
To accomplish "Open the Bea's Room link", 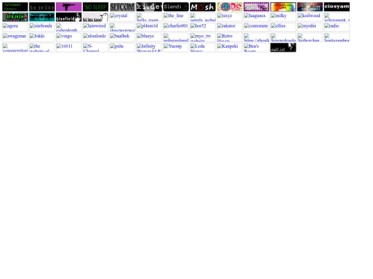I will tap(256, 48).
